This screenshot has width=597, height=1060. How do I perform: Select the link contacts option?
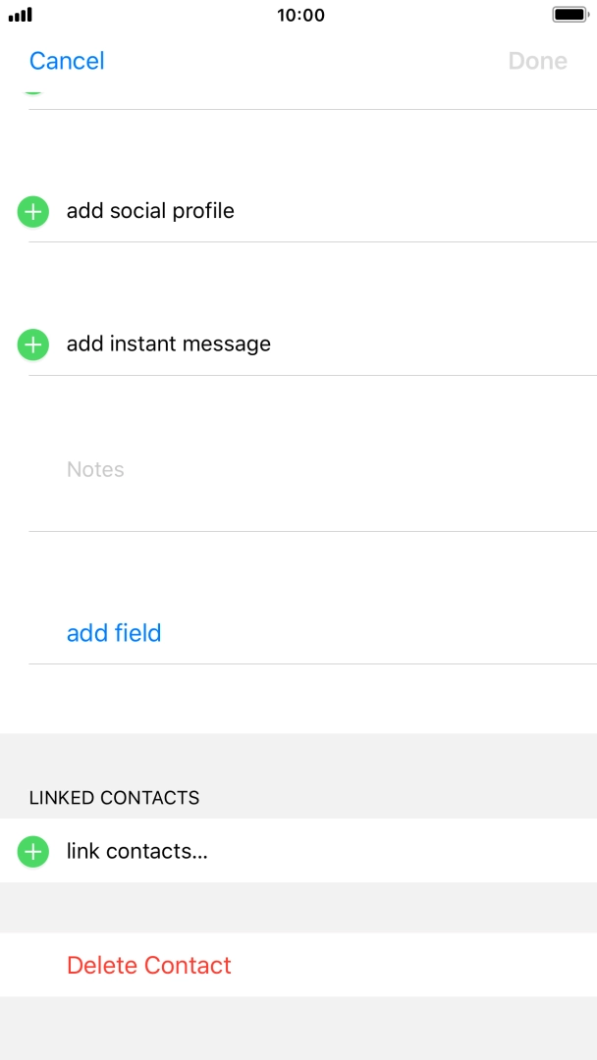click(x=136, y=851)
